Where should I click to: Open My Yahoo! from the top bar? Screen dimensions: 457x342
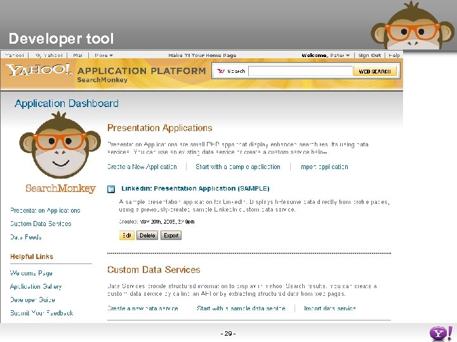49,55
